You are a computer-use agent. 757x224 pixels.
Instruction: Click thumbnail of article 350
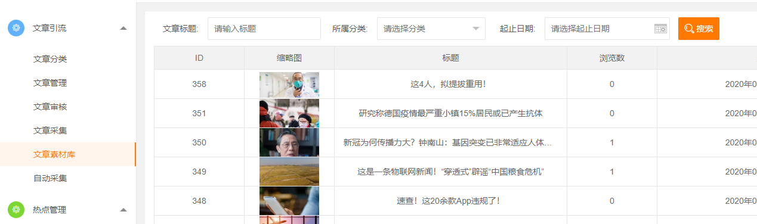pyautogui.click(x=289, y=143)
